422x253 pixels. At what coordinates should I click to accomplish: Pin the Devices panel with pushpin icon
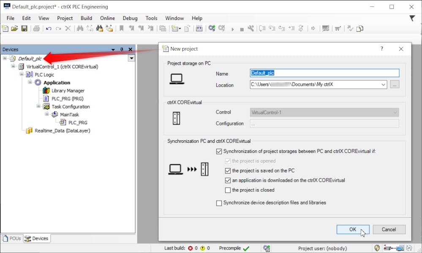pos(122,49)
